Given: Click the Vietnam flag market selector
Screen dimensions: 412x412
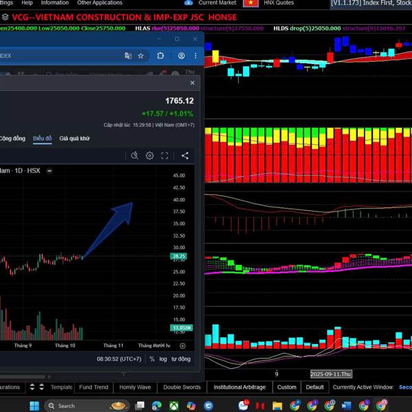Looking at the screenshot, I should coord(251,3).
